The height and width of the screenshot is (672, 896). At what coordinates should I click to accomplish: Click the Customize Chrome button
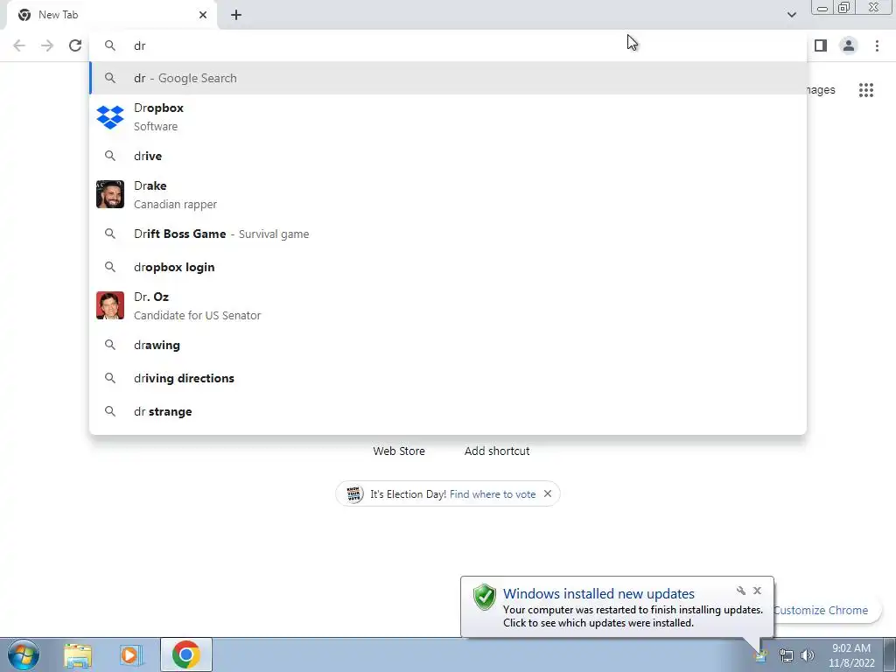[x=821, y=610]
